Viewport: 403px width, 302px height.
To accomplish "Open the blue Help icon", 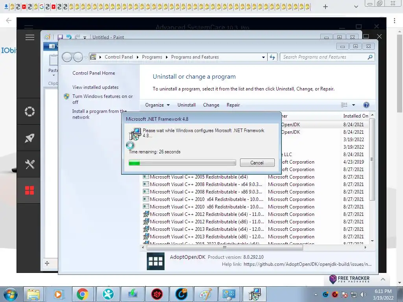I will 366,105.
